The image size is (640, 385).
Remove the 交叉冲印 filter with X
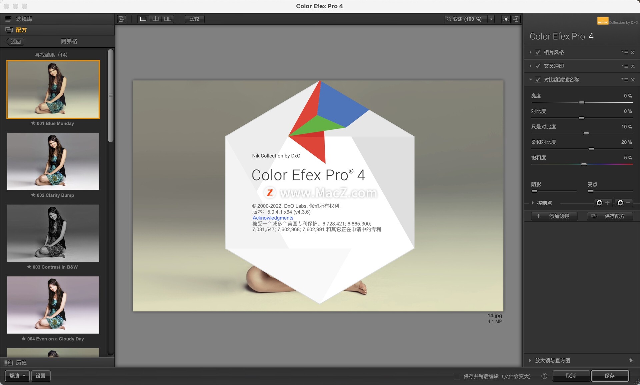tap(633, 66)
